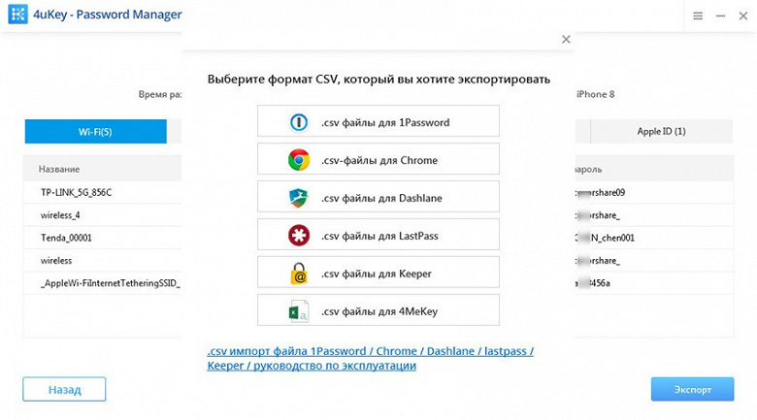
Task: Open the hamburger menu in title bar
Action: point(699,17)
